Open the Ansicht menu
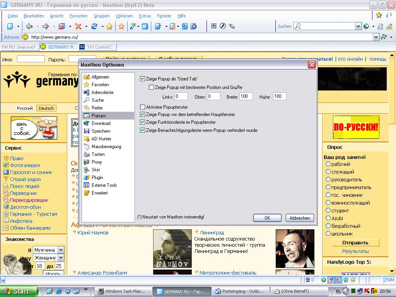Image resolution: width=396 pixels, height=297 pixels. 56,16
